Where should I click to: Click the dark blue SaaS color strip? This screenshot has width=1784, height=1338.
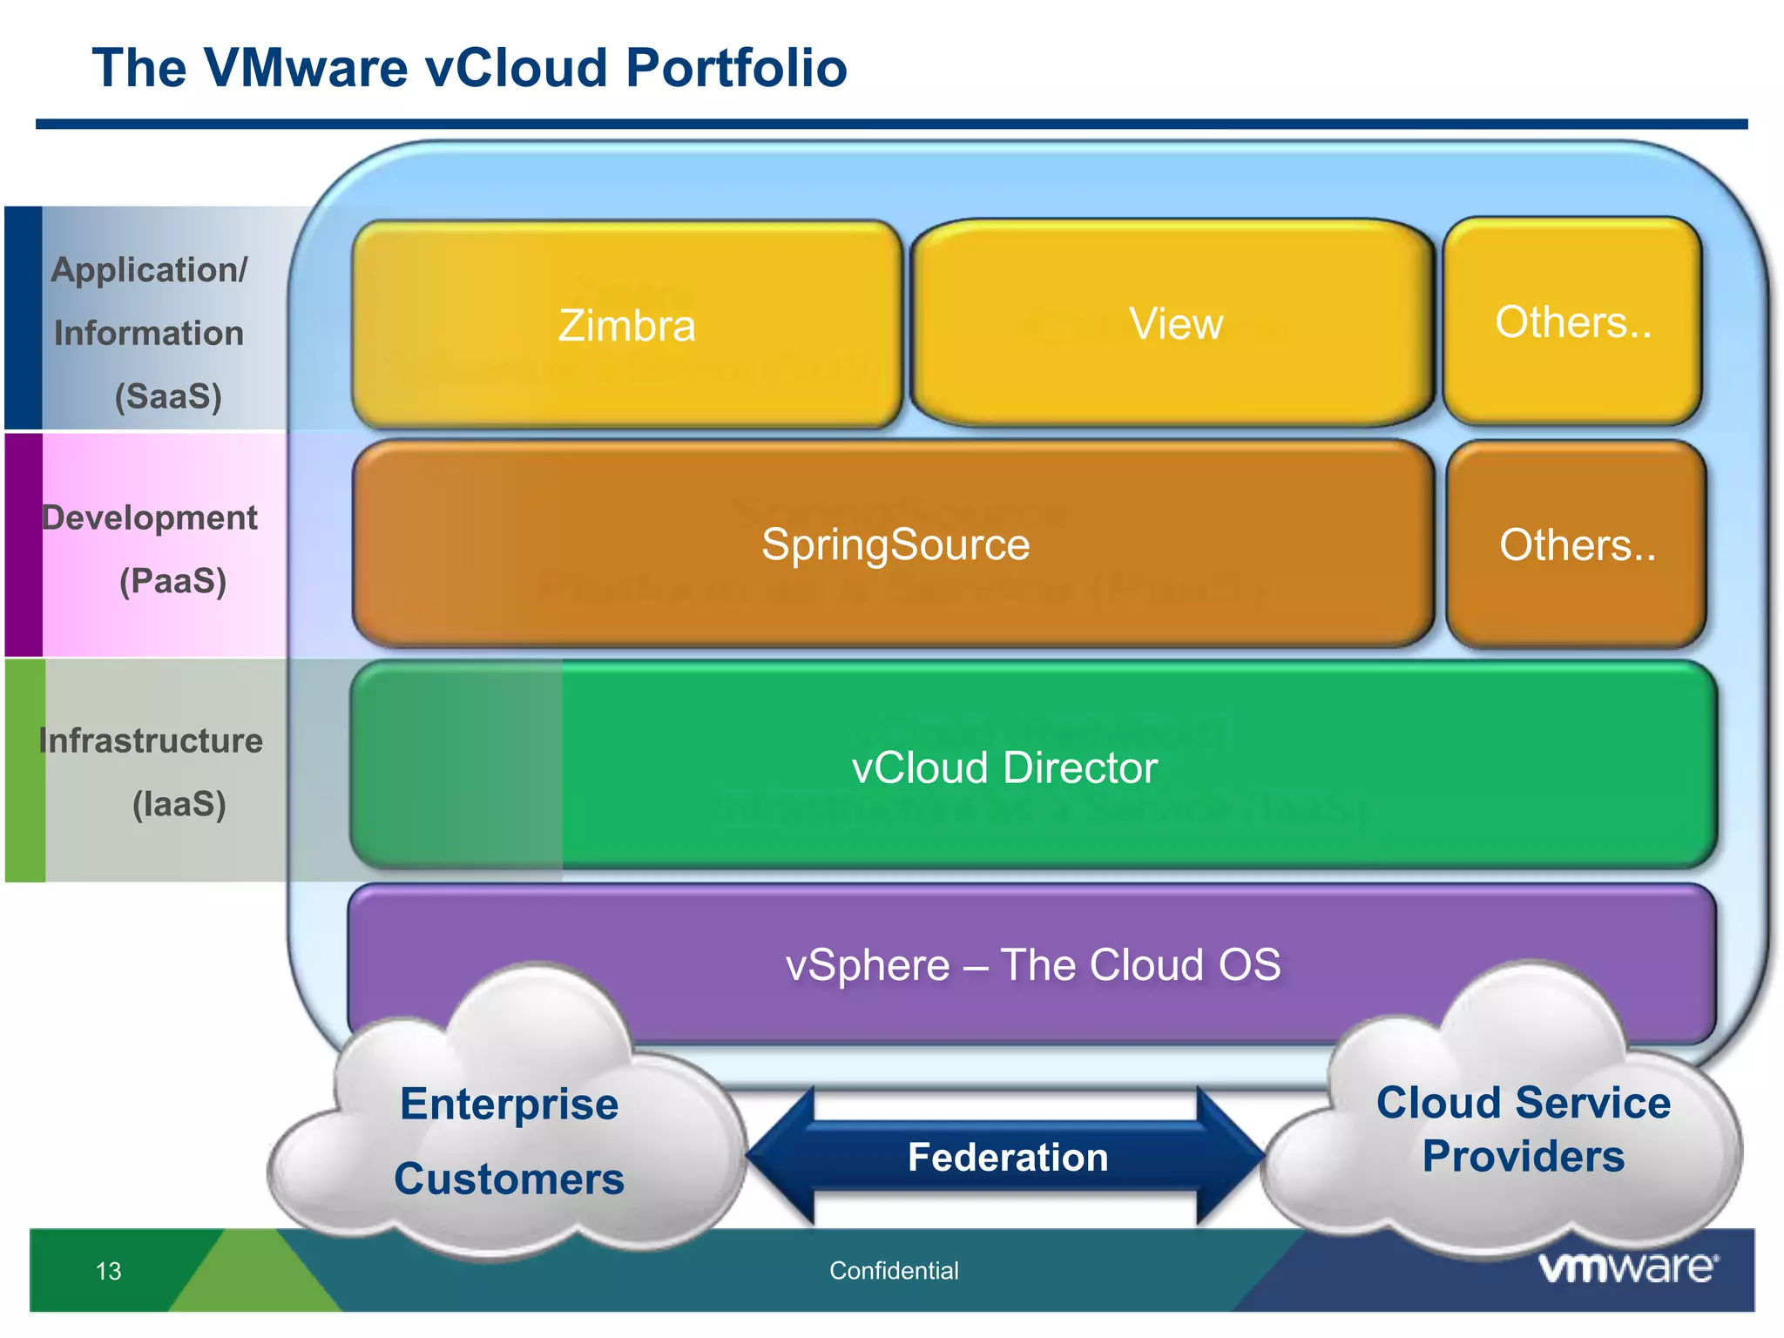tap(24, 318)
